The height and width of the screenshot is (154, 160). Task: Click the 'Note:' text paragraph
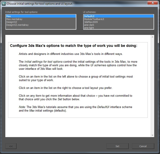pyautogui.click(x=75, y=109)
